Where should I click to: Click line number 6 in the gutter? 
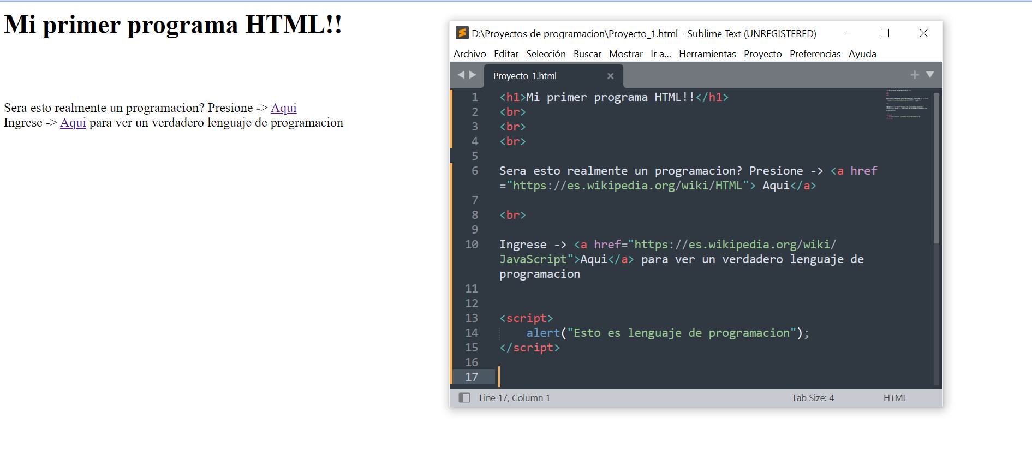pos(475,171)
